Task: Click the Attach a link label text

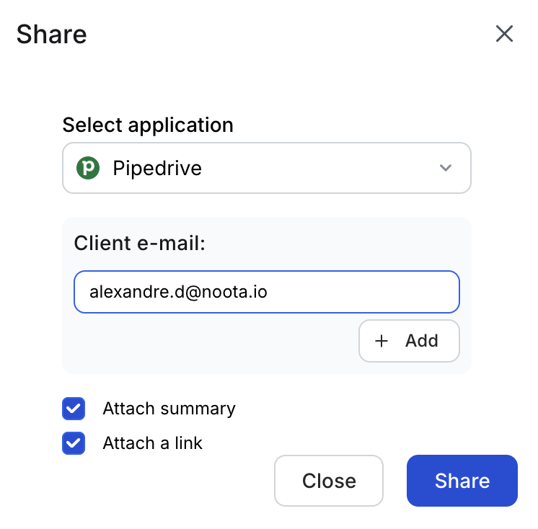Action: click(x=152, y=443)
